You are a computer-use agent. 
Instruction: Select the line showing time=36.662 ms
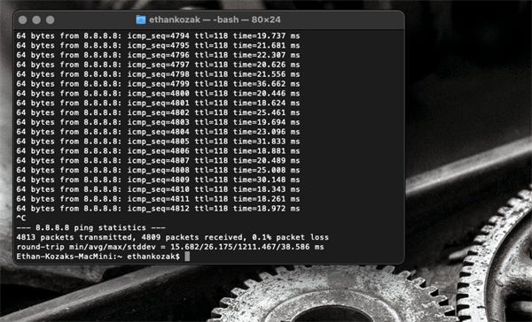pos(158,84)
